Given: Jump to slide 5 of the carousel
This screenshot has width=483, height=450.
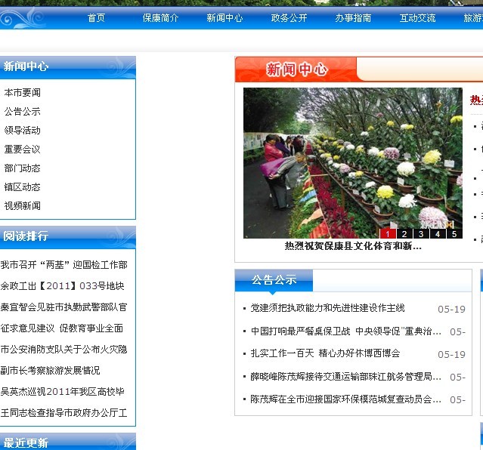Looking at the screenshot, I should click(x=454, y=233).
